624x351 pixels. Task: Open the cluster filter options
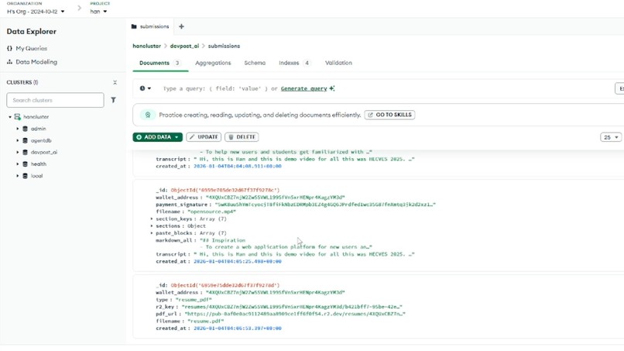113,100
